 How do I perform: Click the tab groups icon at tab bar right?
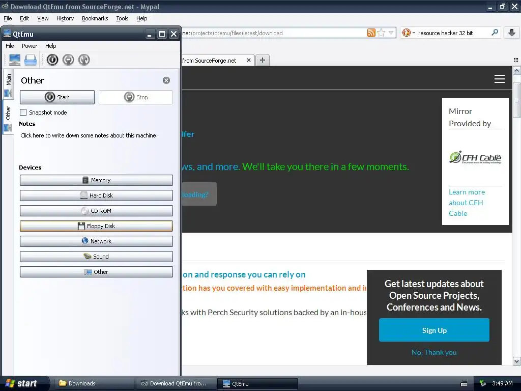pos(516,60)
